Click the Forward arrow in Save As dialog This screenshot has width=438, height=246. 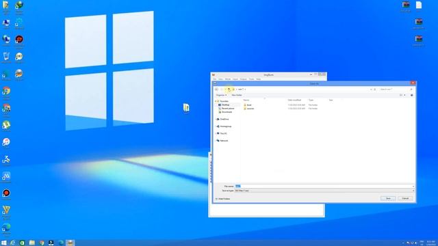[222, 90]
